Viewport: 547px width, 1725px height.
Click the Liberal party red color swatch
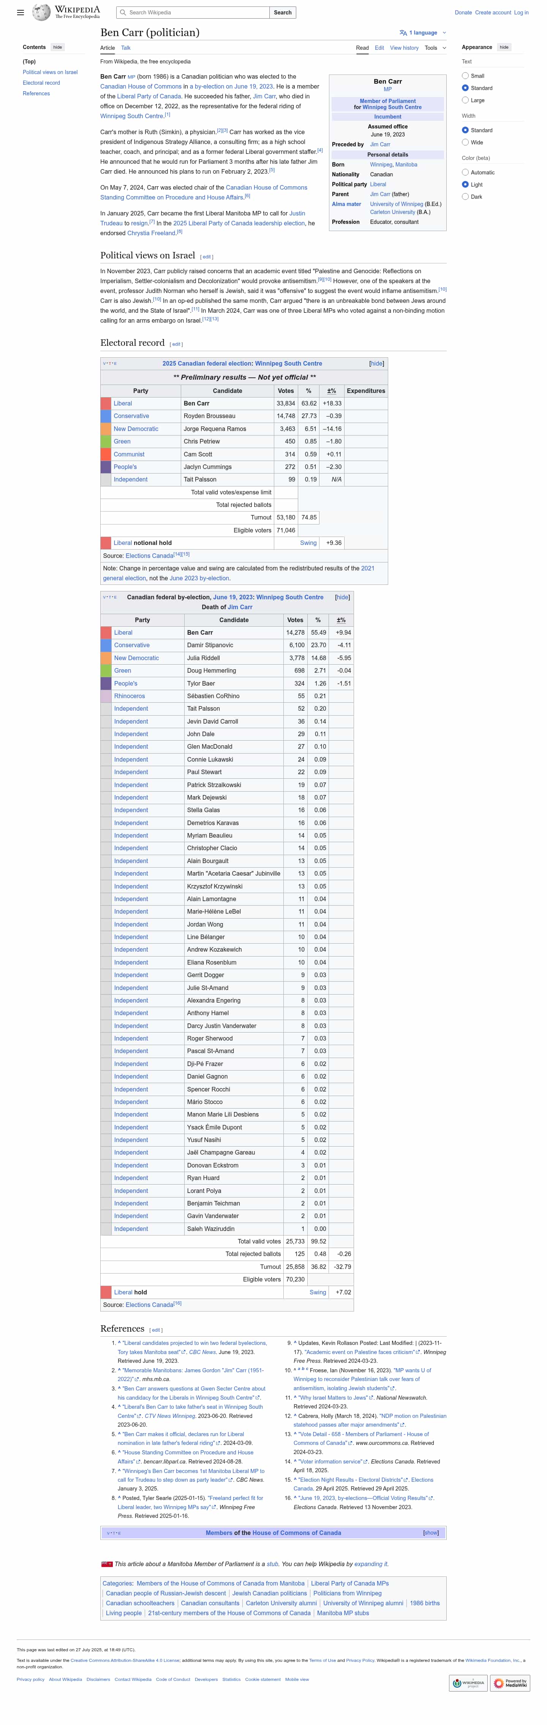(x=106, y=404)
